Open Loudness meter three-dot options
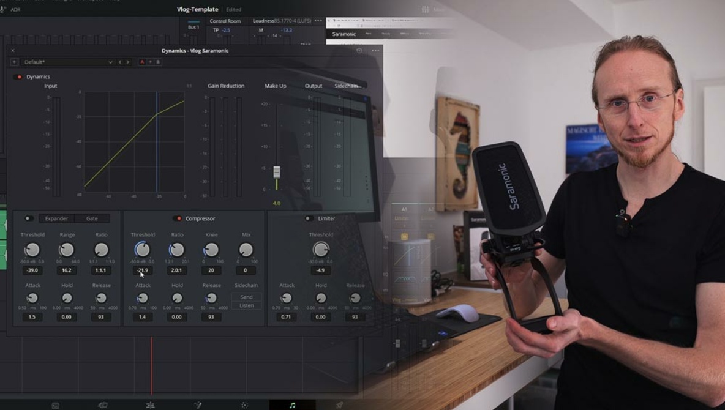Screen dimensions: 725x410 click(x=318, y=21)
